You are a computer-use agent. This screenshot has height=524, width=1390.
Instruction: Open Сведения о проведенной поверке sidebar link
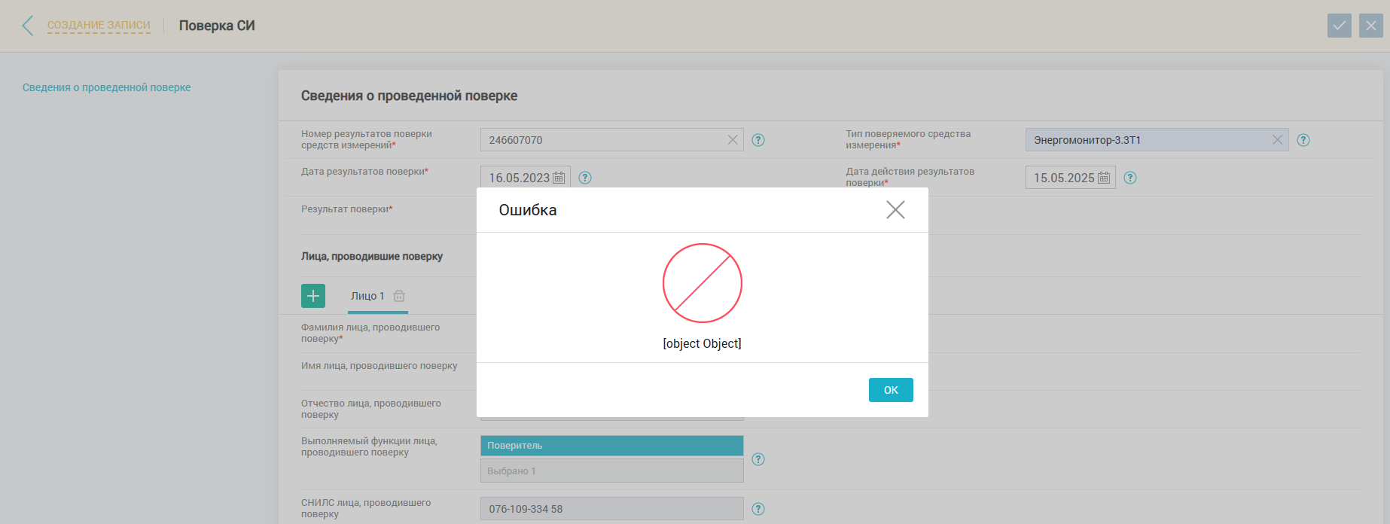coord(106,87)
